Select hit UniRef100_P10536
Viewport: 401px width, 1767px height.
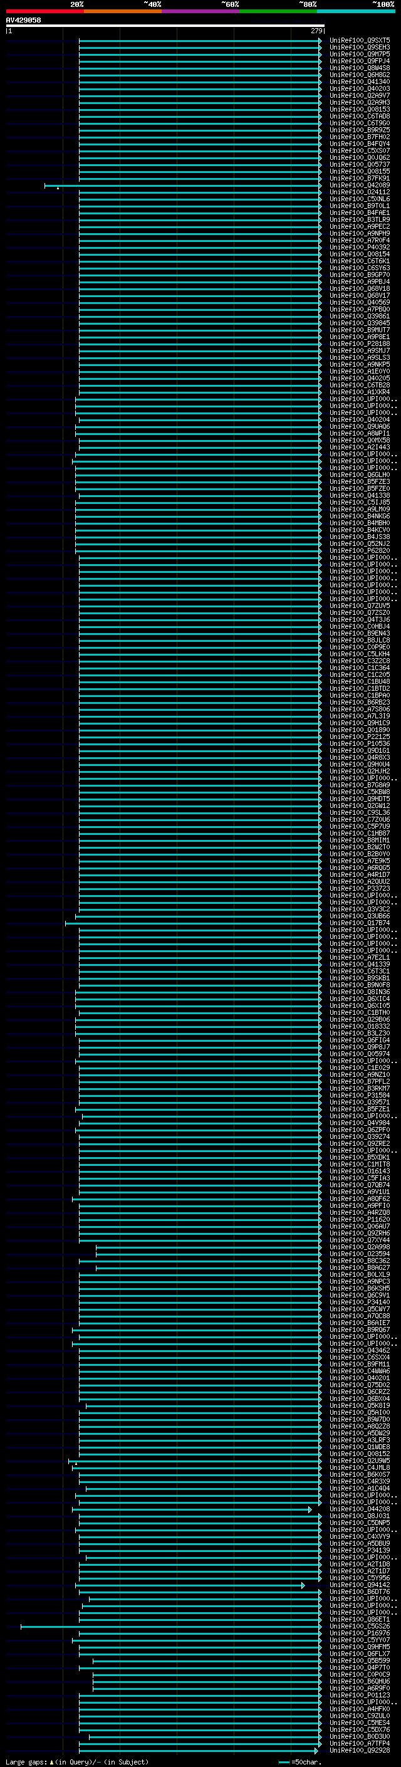[x=359, y=743]
